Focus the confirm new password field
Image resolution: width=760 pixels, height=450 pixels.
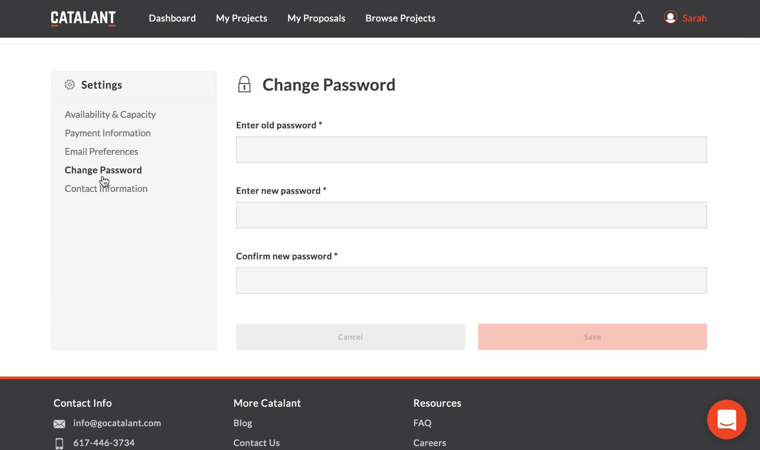[x=471, y=281]
